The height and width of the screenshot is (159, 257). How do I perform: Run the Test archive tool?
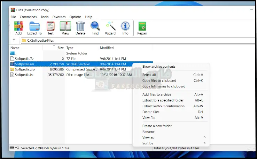click(50, 28)
